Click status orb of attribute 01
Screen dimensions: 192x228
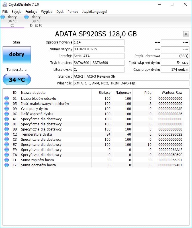coord(7,98)
